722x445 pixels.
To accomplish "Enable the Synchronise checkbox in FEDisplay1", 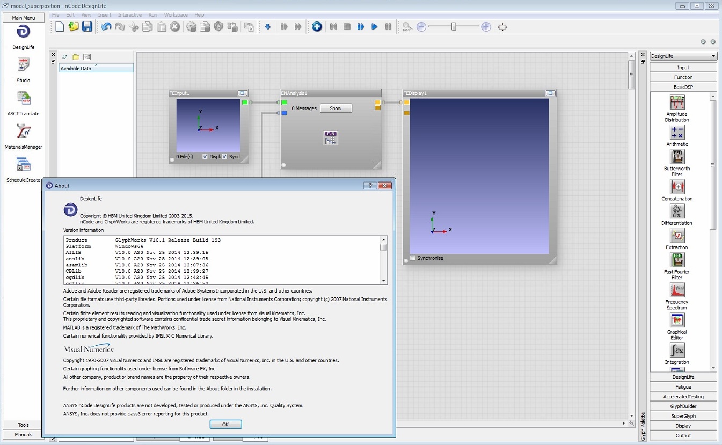I will click(413, 258).
